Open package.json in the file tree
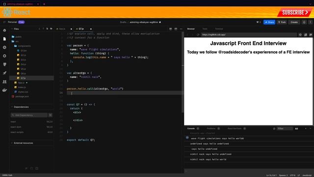Screen dimensions: 314x177 [22, 96]
